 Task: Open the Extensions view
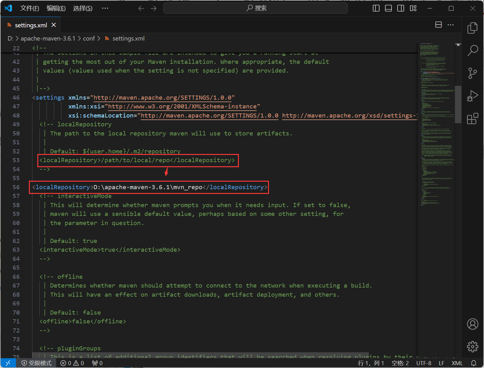(x=472, y=119)
